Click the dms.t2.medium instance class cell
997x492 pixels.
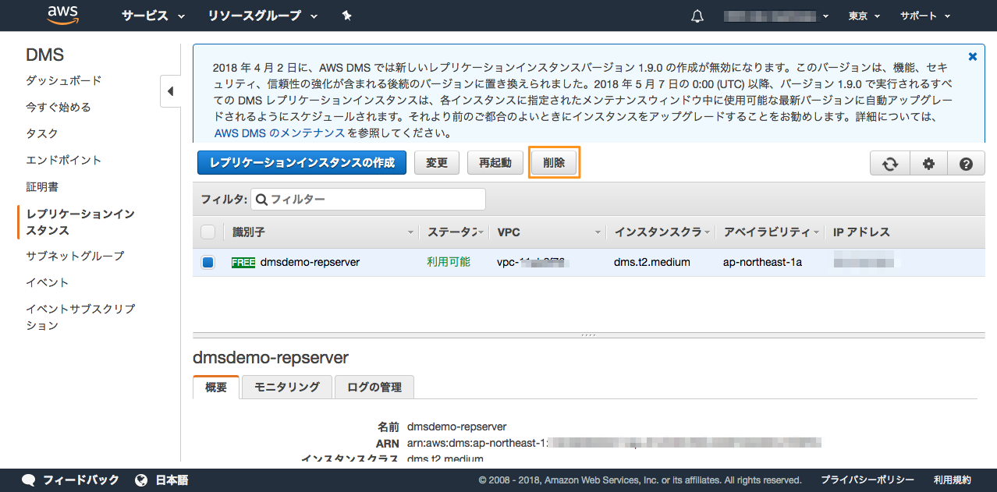coord(652,262)
